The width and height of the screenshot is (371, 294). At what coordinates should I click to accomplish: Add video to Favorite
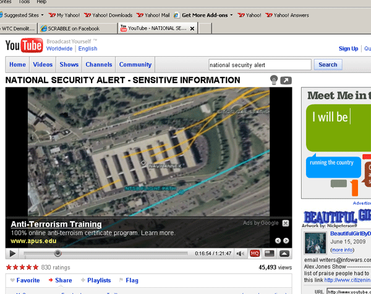[24, 280]
